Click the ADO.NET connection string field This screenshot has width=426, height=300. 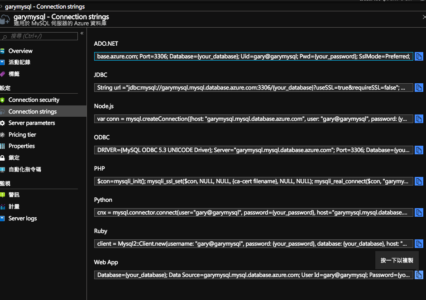[x=254, y=57]
